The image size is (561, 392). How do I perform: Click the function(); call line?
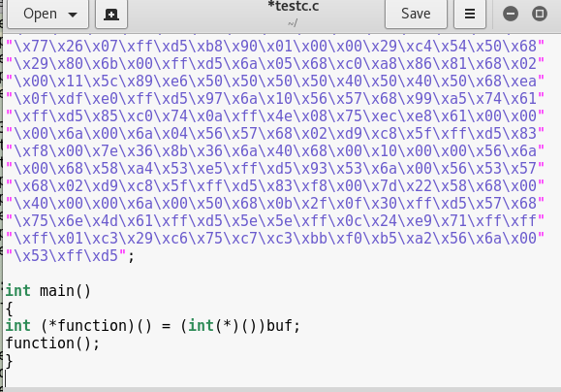[52, 343]
